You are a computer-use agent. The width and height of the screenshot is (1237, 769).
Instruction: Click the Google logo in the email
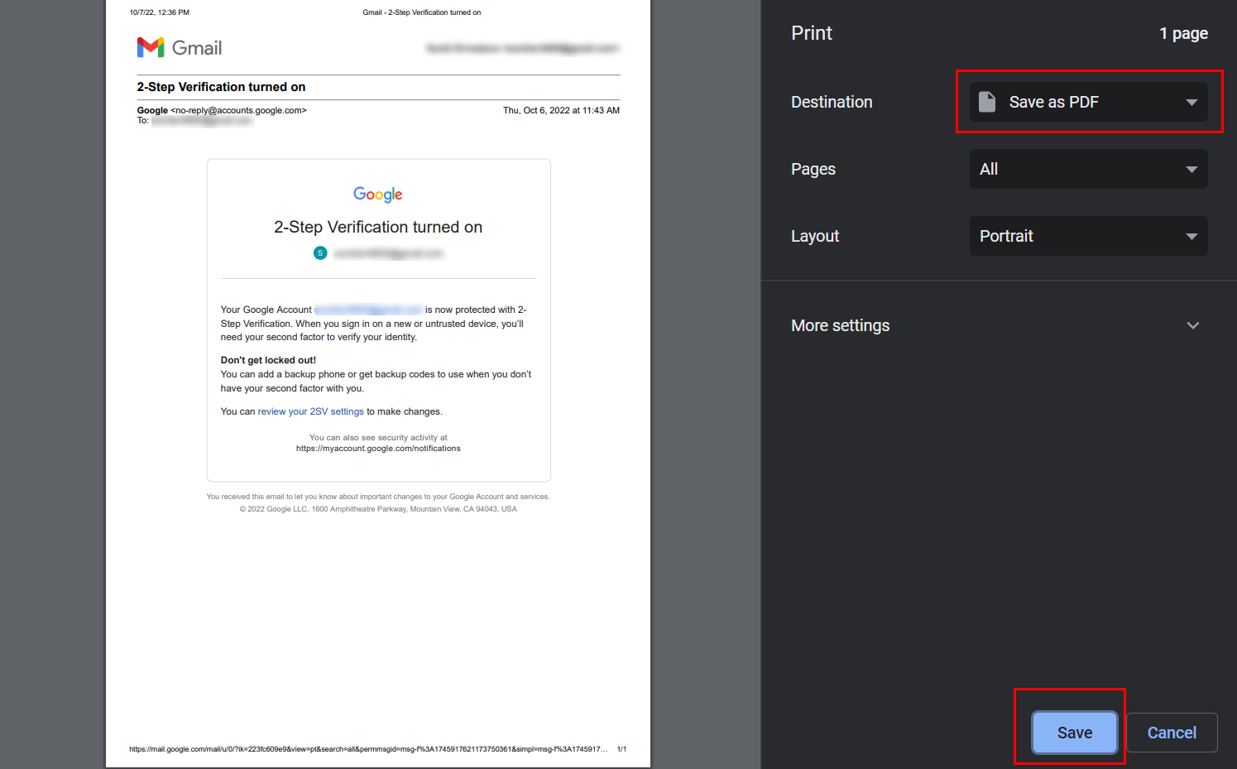[x=378, y=195]
